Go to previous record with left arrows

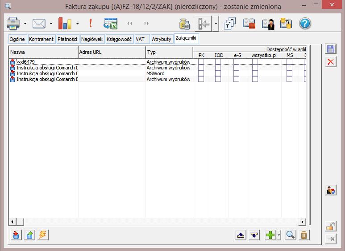click(130, 24)
